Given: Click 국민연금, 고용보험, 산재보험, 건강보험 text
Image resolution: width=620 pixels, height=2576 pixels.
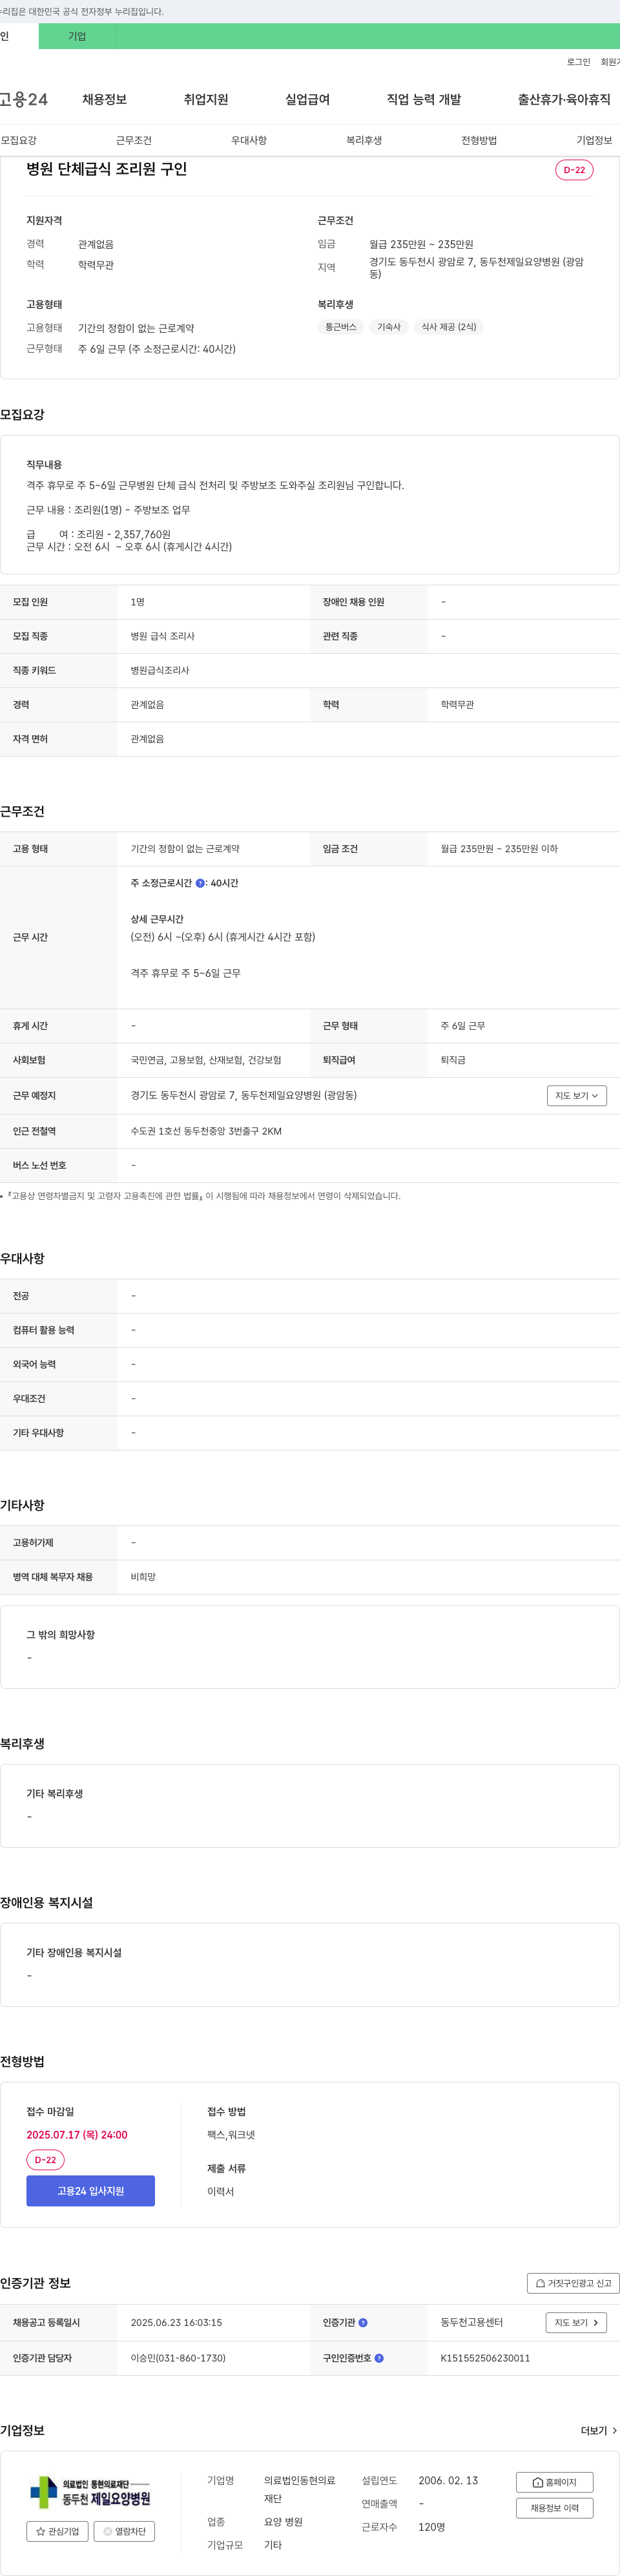Looking at the screenshot, I should [206, 1060].
